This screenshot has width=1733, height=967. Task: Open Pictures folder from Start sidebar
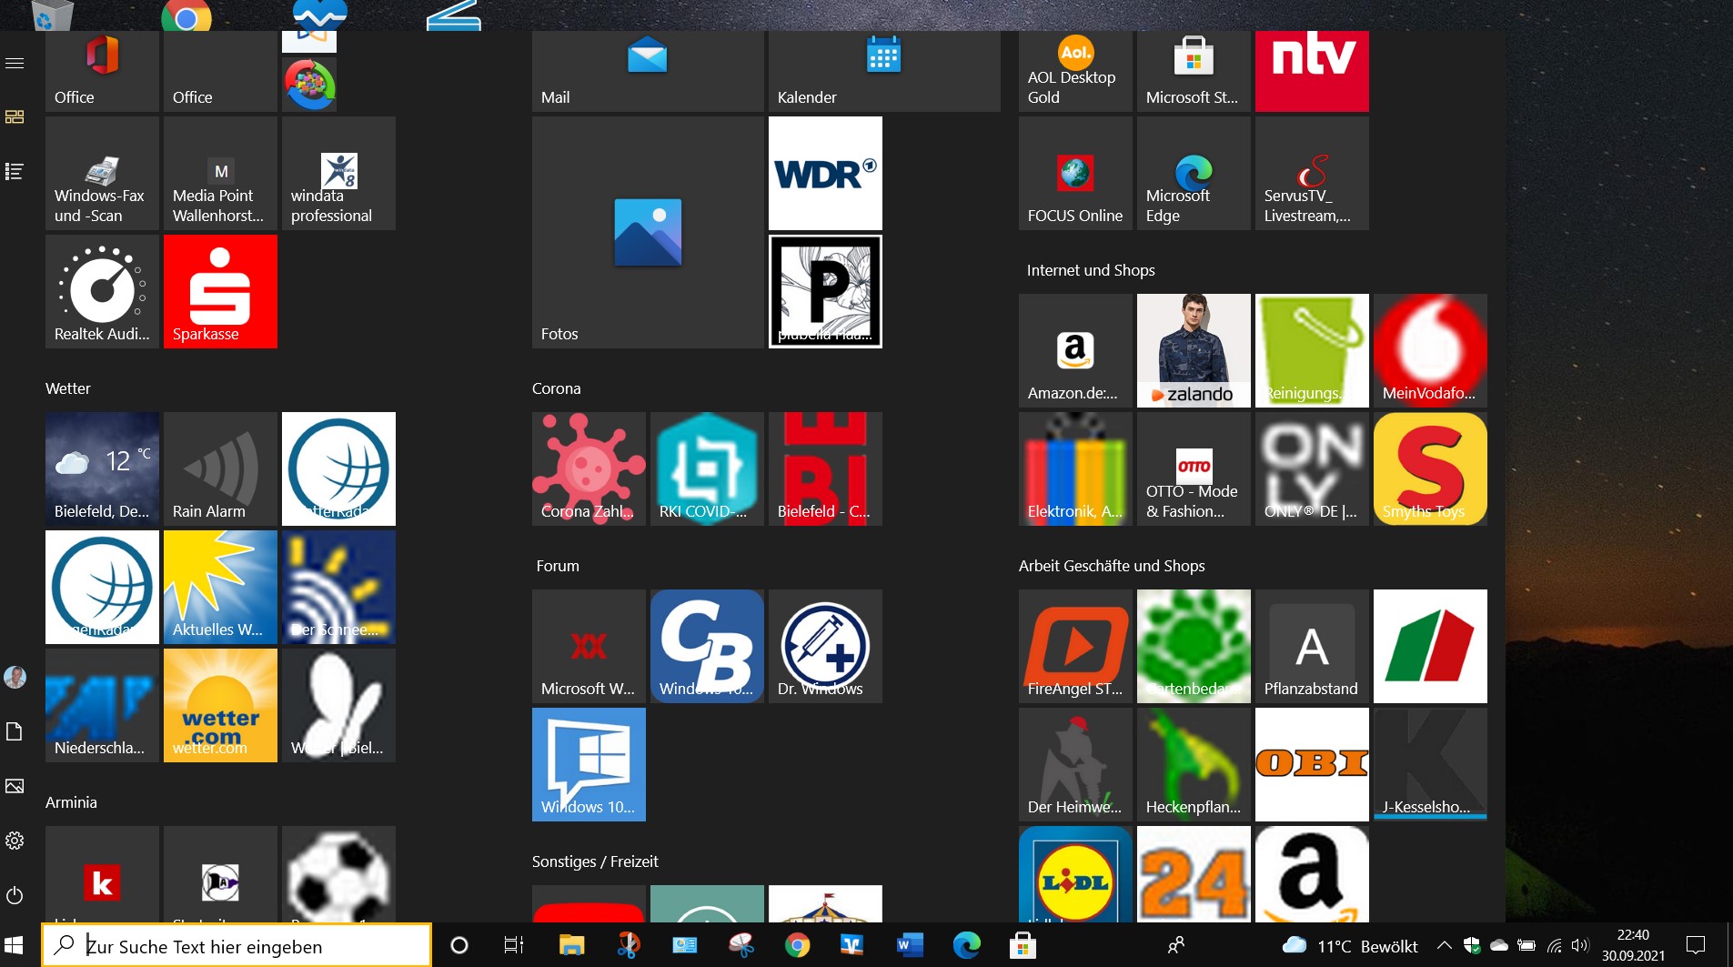(15, 786)
